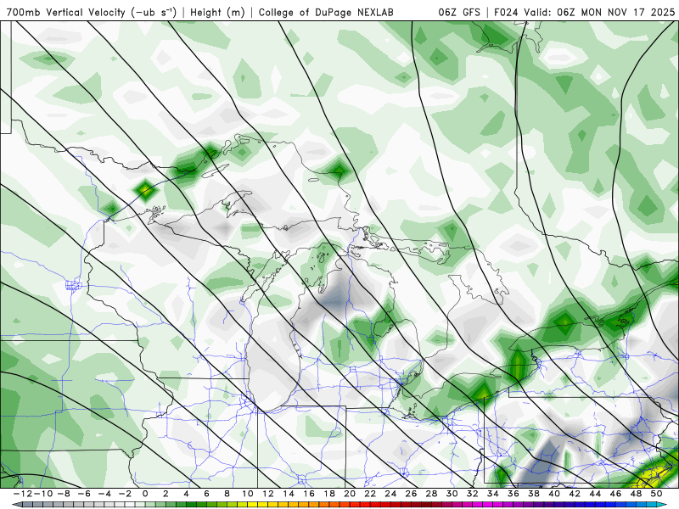The image size is (679, 509).
Task: Click the '06Z GFS' model run label
Action: [459, 13]
